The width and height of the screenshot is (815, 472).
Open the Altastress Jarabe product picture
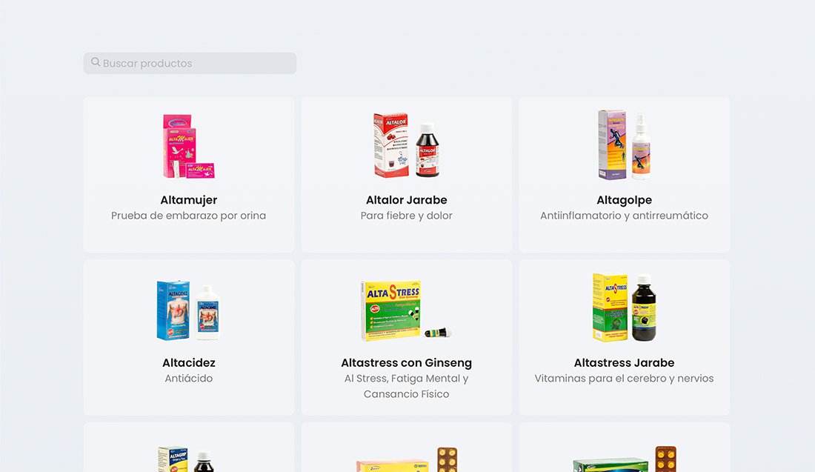pyautogui.click(x=625, y=308)
